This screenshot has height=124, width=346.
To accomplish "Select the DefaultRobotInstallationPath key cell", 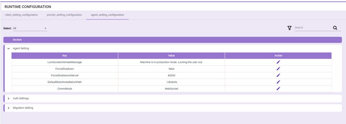I will point(65,82).
